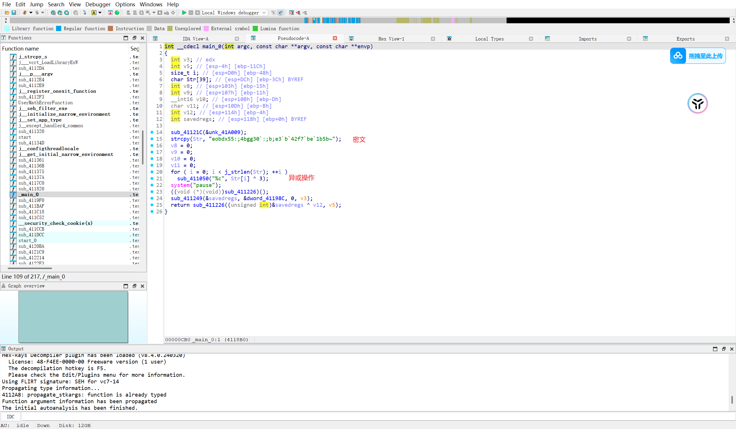736x429 pixels.
Task: Click the text search 'A' icon
Action: coord(94,13)
